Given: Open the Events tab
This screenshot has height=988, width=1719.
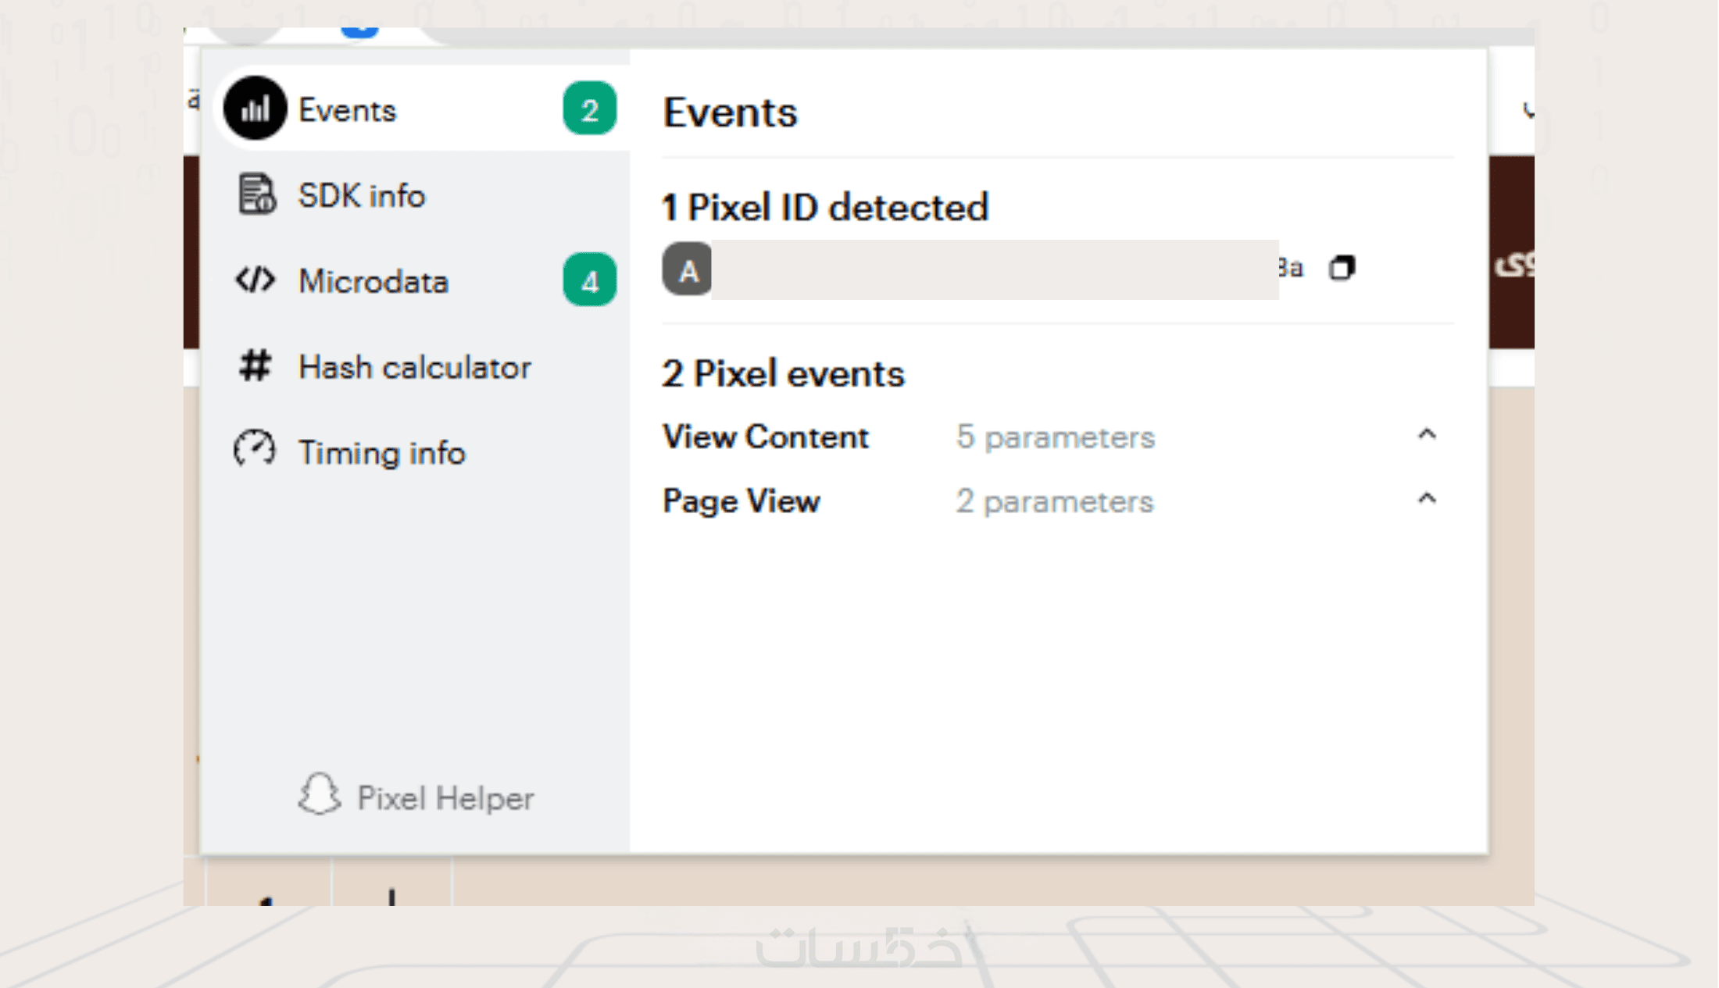Looking at the screenshot, I should coord(348,110).
